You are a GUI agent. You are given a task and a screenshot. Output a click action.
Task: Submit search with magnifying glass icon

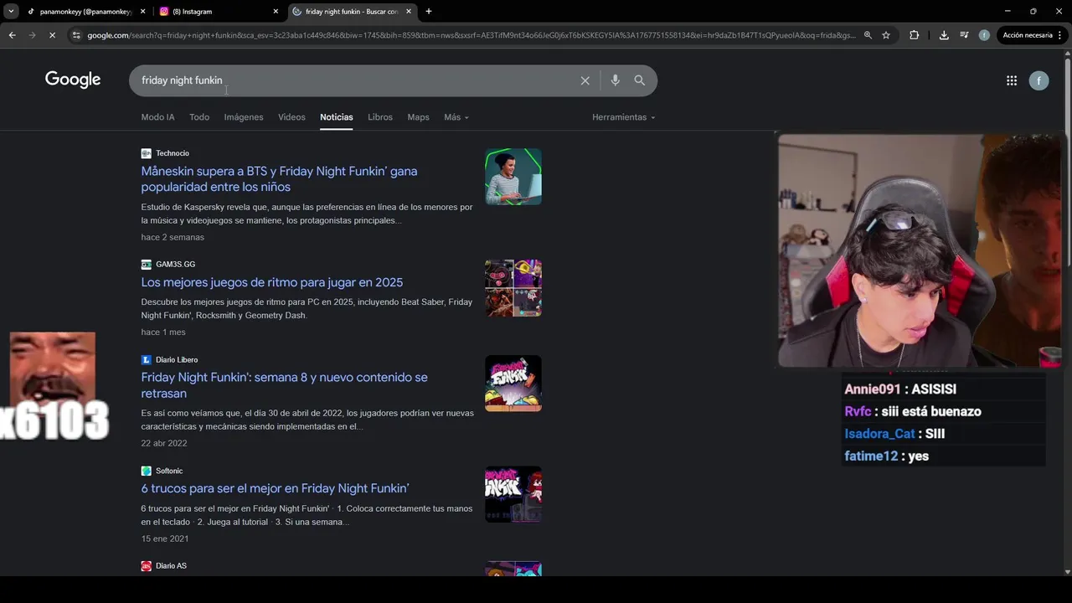(x=640, y=80)
